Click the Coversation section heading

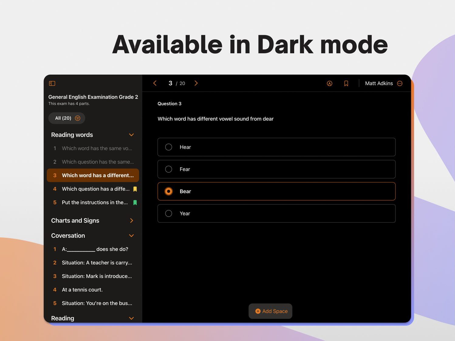pos(68,236)
